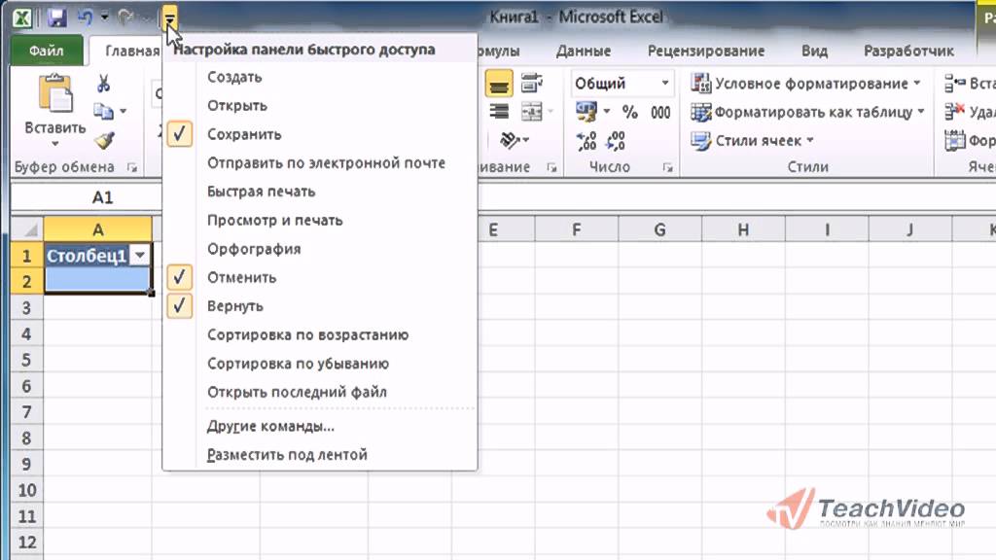Click the Удалить cells icon at right edge

955,112
